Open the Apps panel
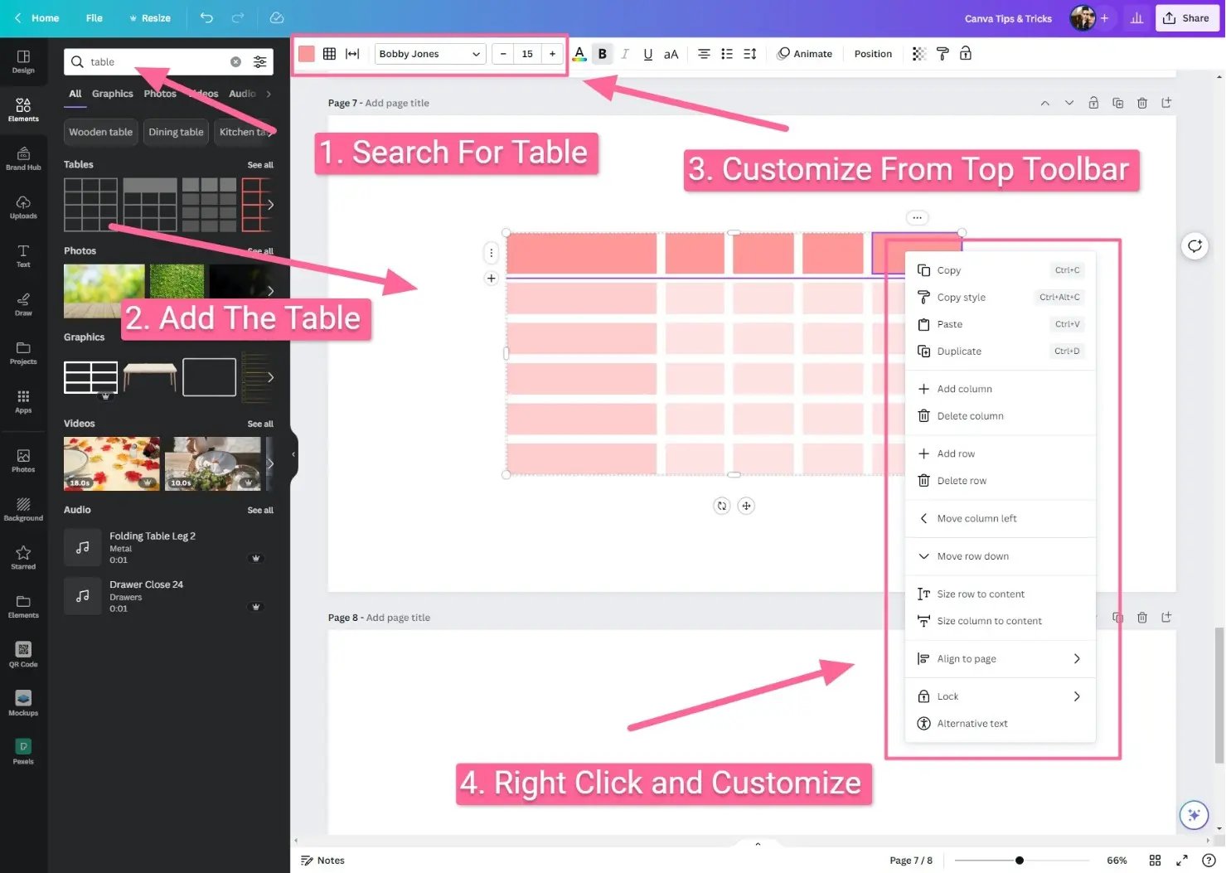 (x=23, y=401)
